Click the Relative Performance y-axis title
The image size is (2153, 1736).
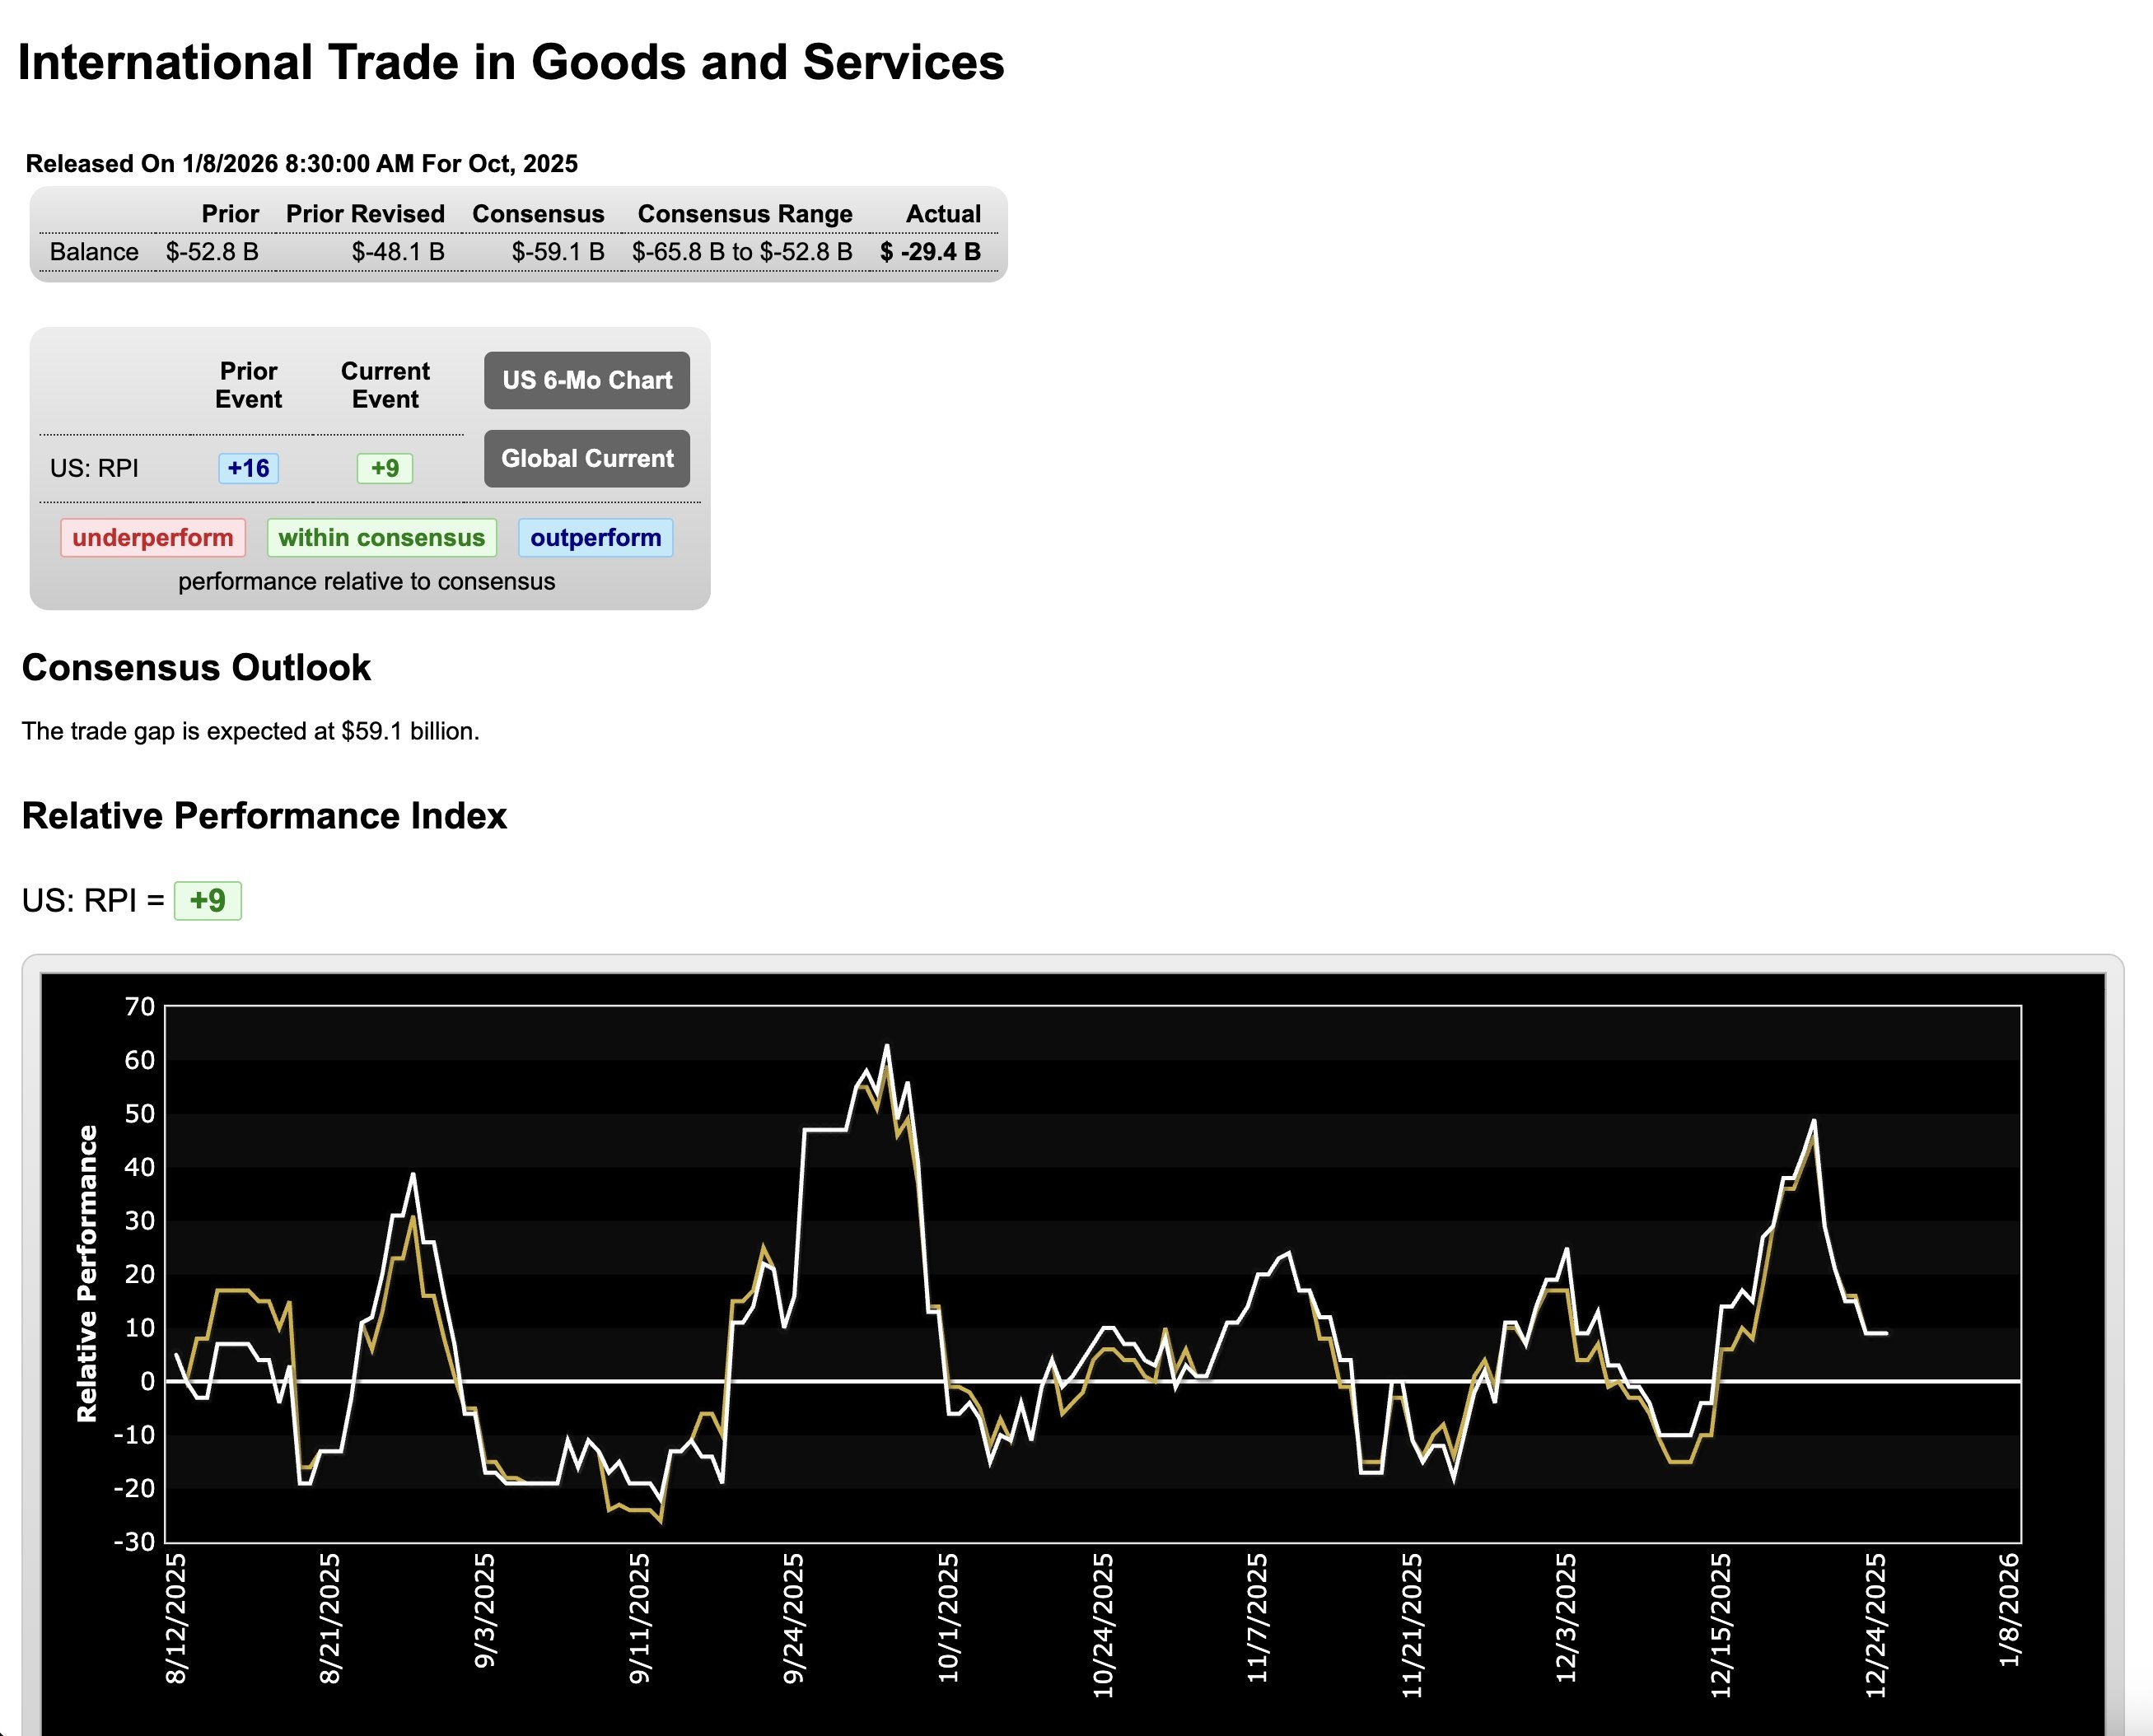point(88,1273)
